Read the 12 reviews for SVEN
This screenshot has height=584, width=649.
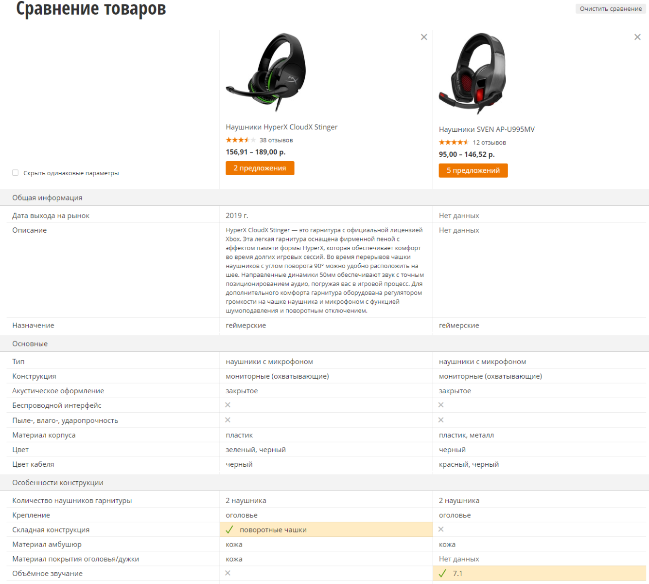(490, 143)
